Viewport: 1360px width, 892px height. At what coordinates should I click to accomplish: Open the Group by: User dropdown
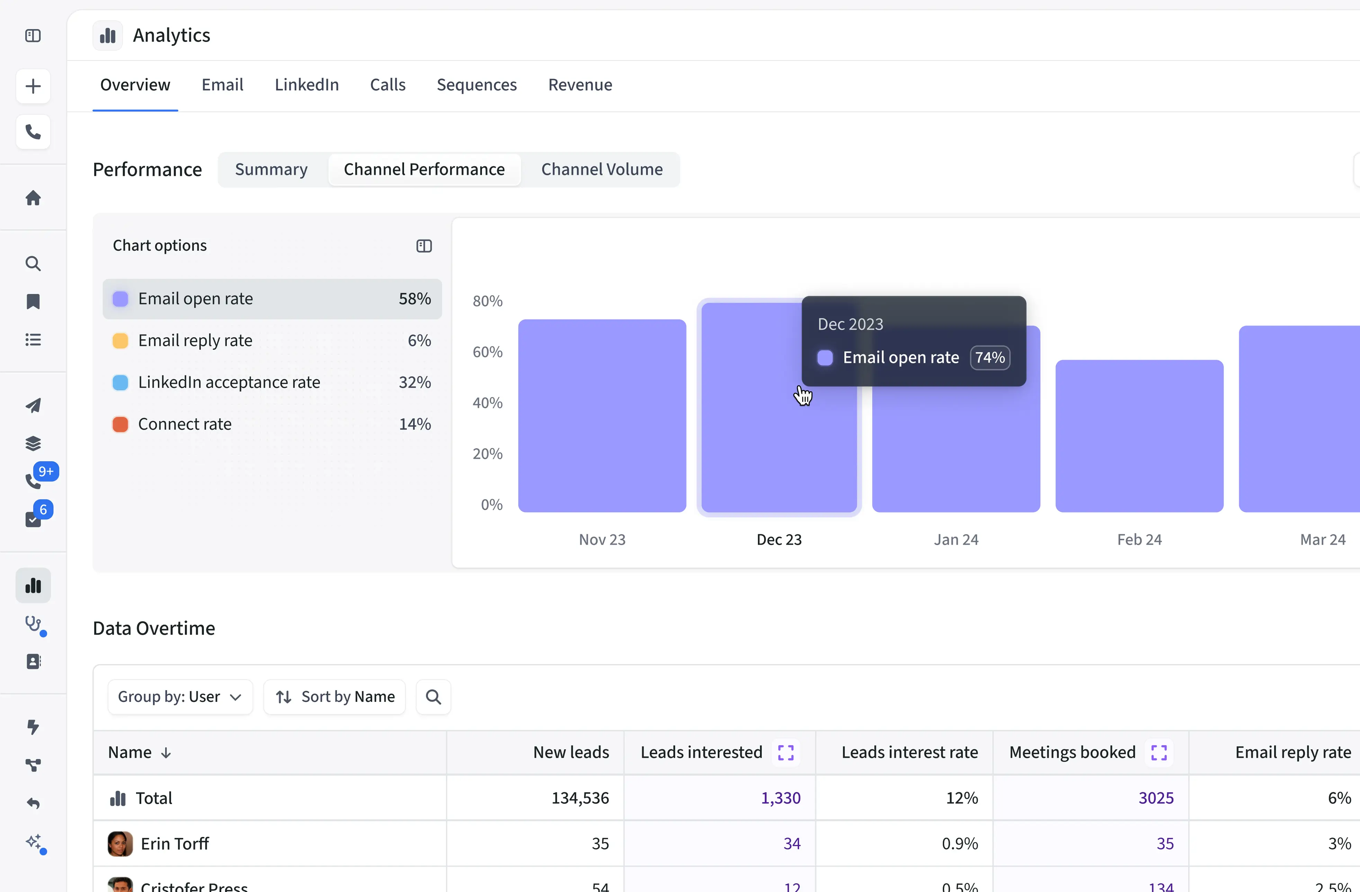click(x=179, y=697)
